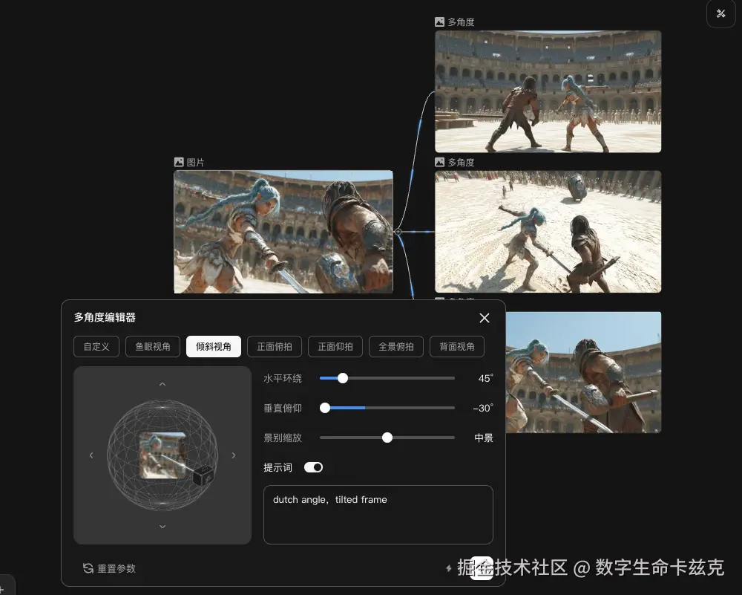Image resolution: width=742 pixels, height=595 pixels.
Task: Close the 多角度编辑器 panel
Action: point(484,318)
